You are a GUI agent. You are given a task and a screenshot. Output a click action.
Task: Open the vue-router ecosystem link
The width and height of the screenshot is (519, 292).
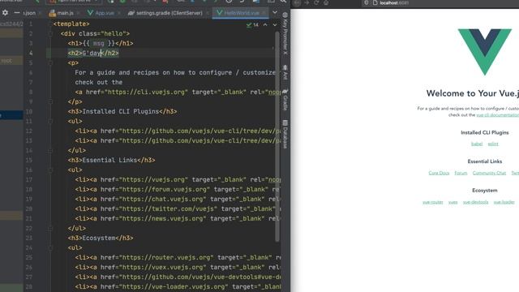click(x=432, y=202)
